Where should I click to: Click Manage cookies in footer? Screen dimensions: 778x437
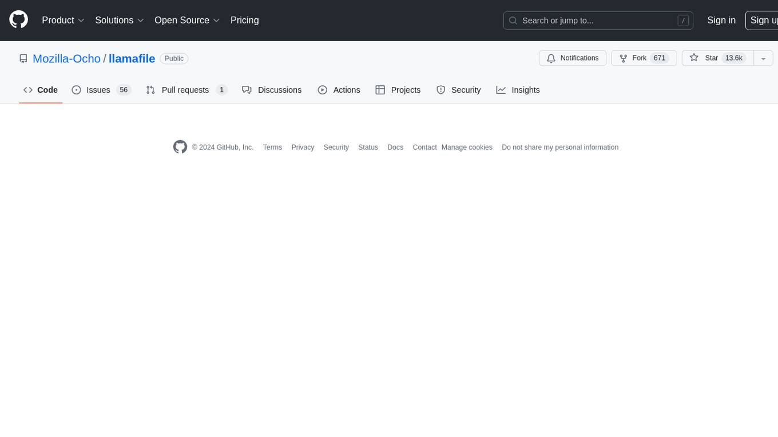[x=467, y=147]
